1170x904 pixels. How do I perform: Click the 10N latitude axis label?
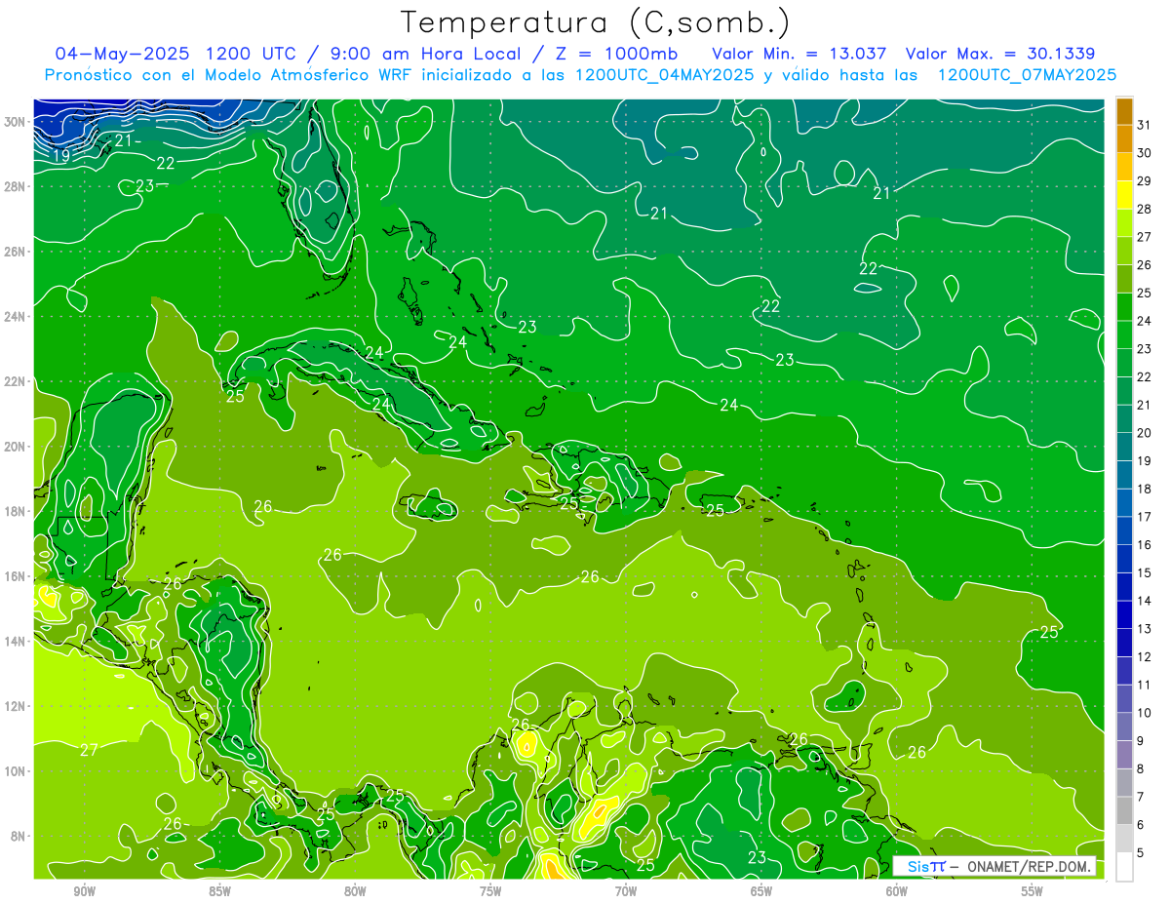(x=17, y=771)
